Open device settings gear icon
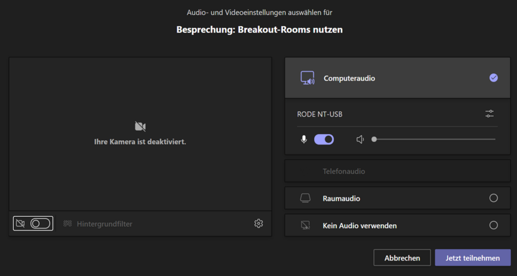 [x=258, y=224]
